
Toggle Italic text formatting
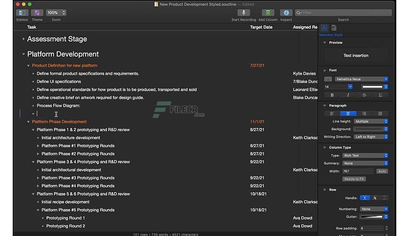(348, 95)
